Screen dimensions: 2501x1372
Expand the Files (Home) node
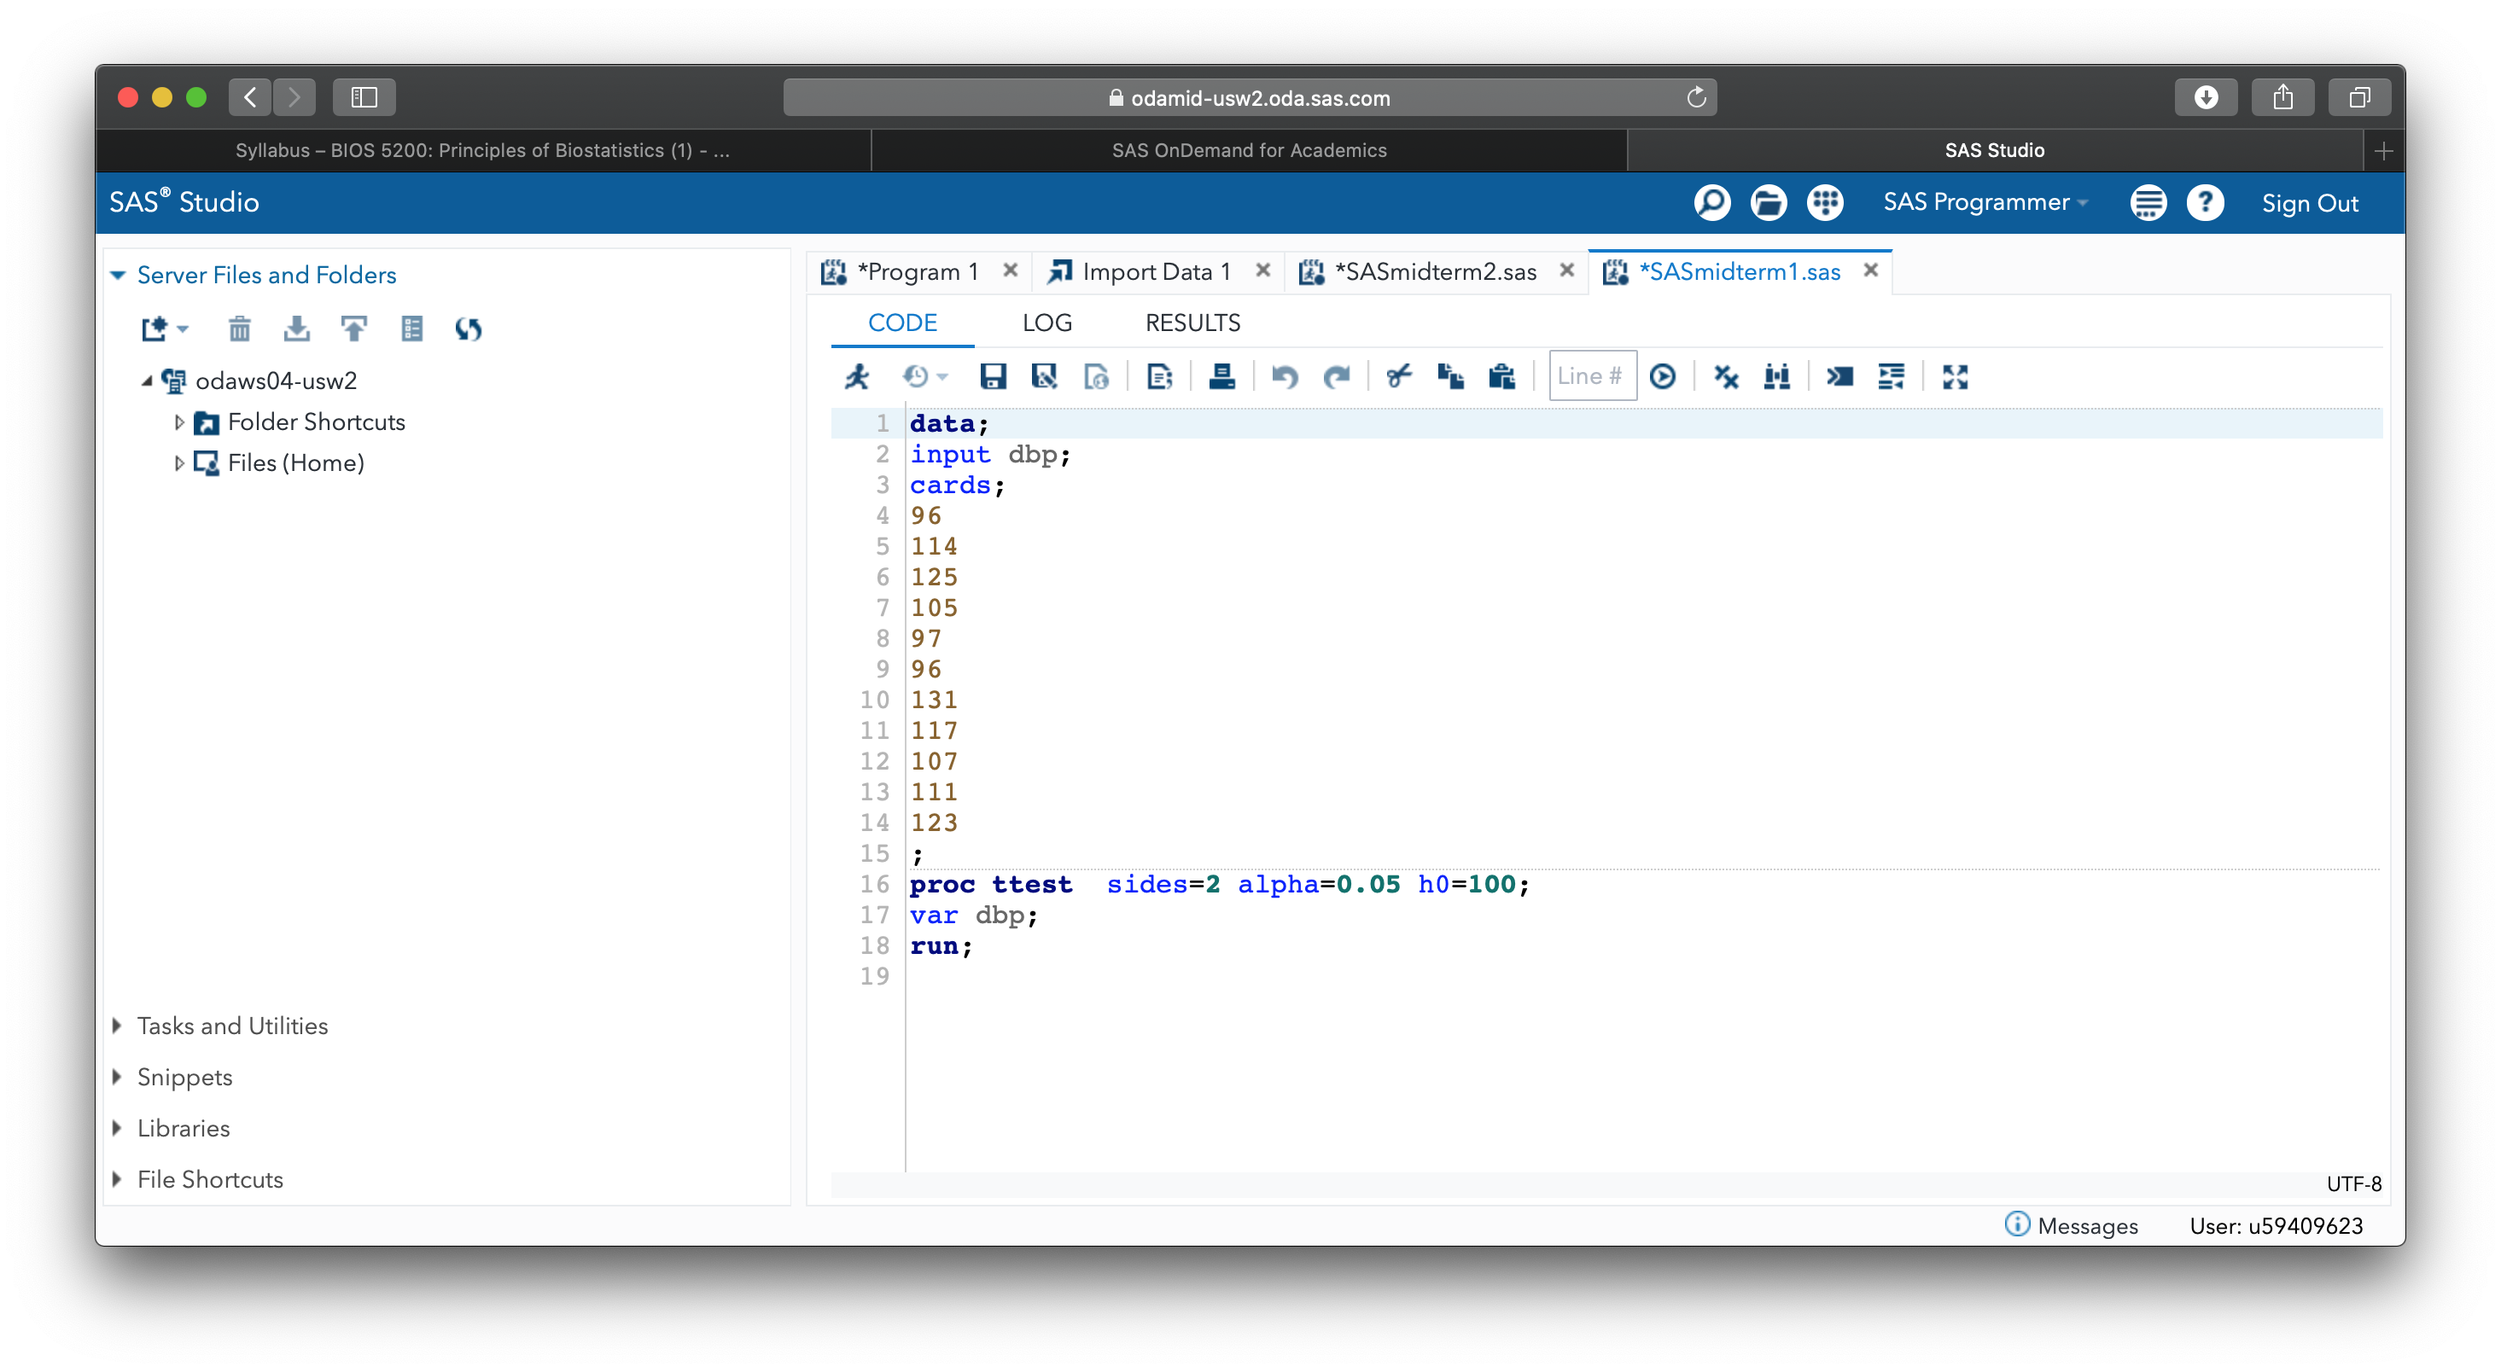coord(178,464)
